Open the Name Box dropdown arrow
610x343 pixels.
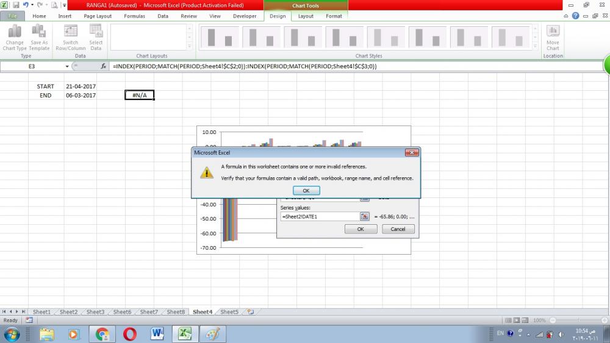pos(67,66)
